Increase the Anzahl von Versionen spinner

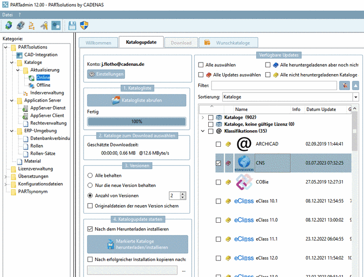point(182,194)
